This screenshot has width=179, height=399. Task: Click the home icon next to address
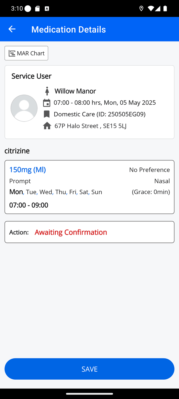coord(47,126)
